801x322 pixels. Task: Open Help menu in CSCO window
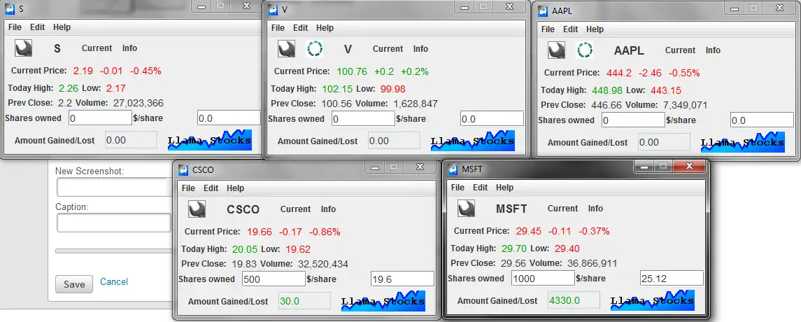click(236, 188)
